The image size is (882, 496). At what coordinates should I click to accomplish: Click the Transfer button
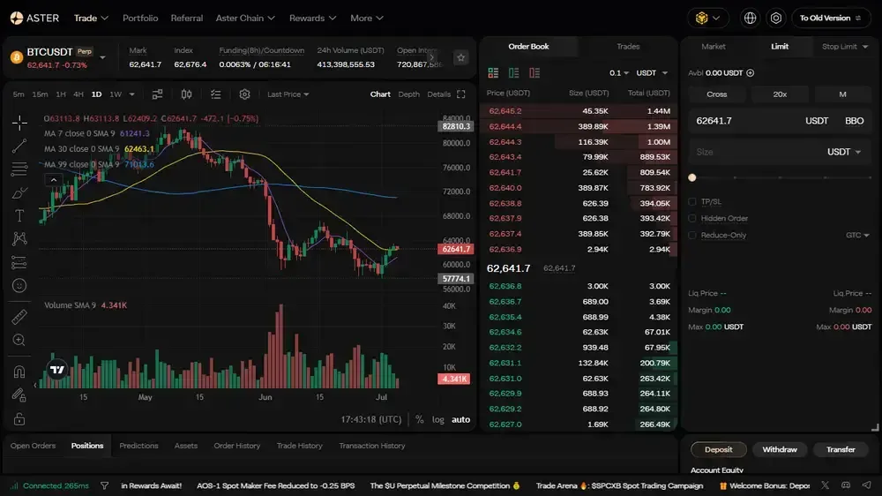click(x=841, y=449)
